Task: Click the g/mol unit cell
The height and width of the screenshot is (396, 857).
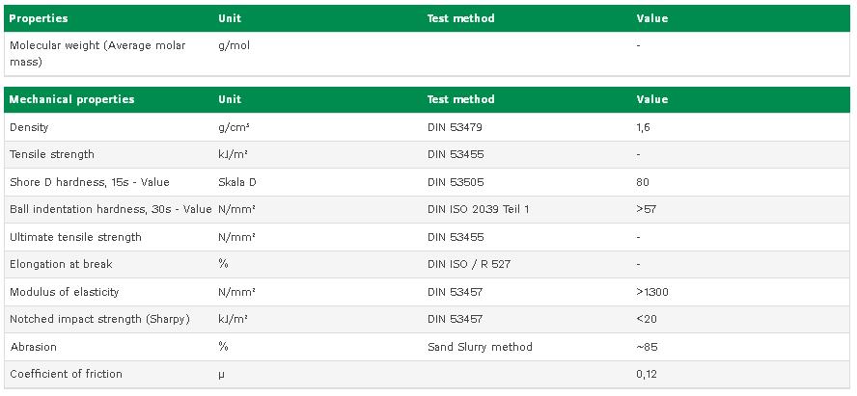Action: click(234, 46)
